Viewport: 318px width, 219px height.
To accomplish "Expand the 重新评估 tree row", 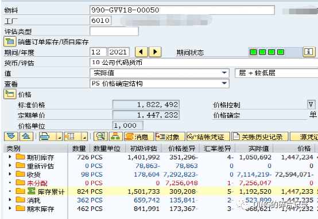I will coord(10,165).
